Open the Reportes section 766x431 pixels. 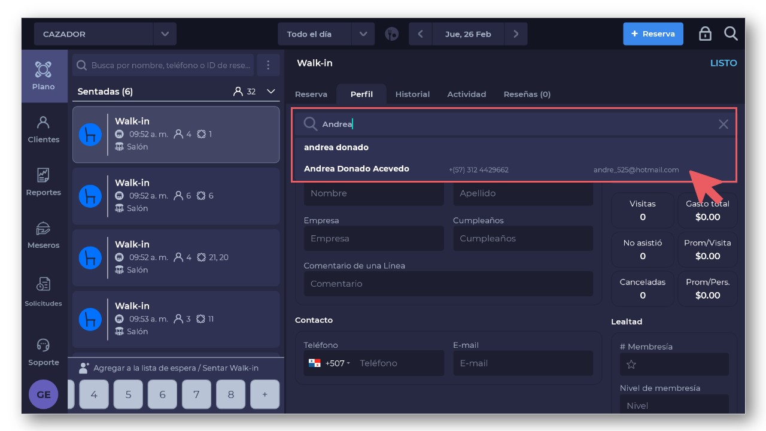43,182
